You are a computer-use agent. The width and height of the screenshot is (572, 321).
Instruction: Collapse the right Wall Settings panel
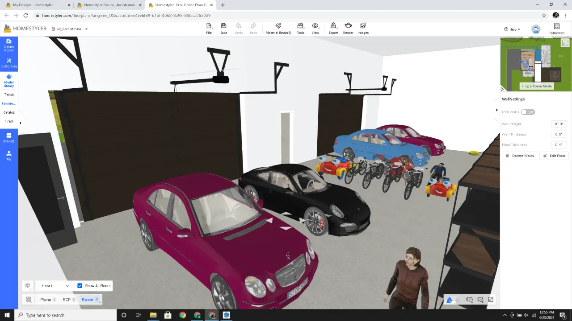496,110
